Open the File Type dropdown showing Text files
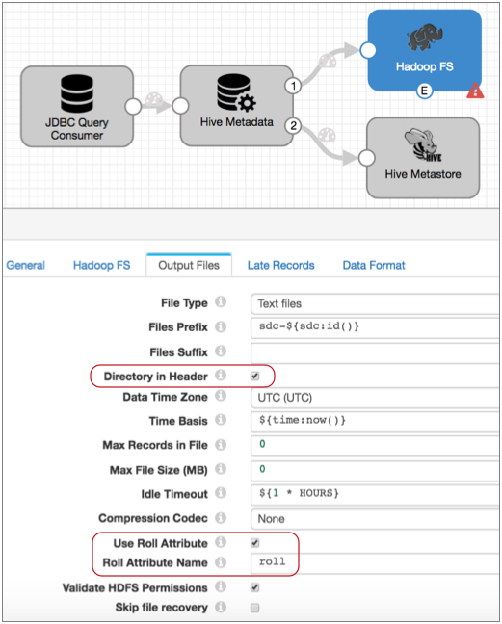Viewport: 502px width, 624px height. [375, 303]
